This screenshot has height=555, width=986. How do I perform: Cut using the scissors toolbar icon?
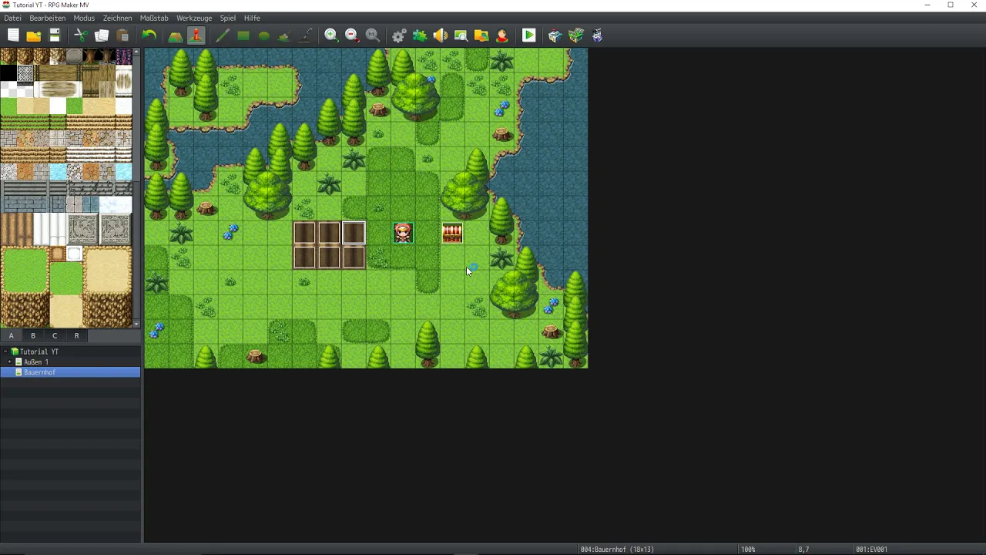[x=81, y=35]
